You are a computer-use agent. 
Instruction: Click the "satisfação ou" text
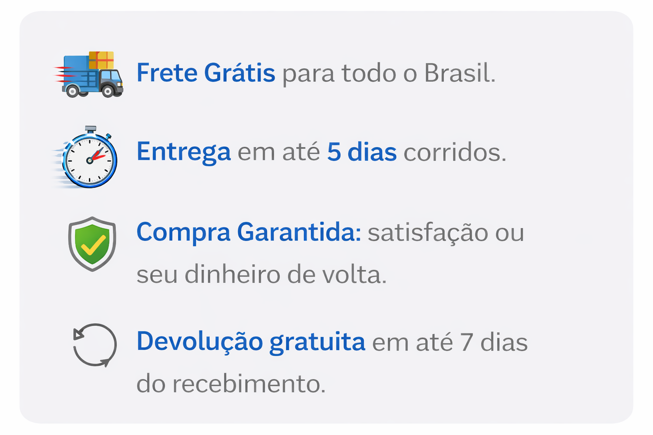[446, 232]
